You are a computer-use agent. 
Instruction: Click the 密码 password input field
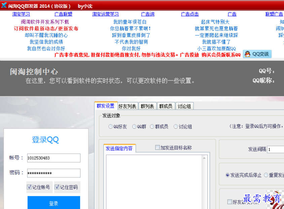pyautogui.click(x=54, y=173)
